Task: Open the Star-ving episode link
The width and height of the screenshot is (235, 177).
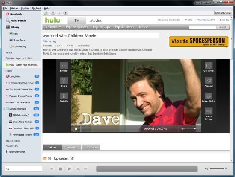Action: click(x=50, y=41)
